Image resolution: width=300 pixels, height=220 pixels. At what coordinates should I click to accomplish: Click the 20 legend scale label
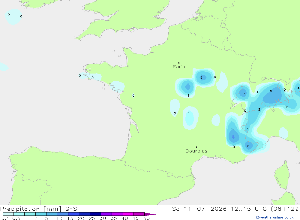click(x=81, y=218)
